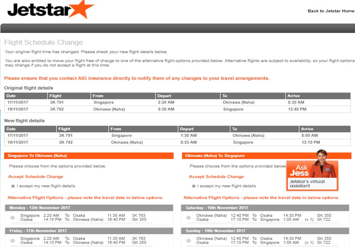
Task: Click the left Alternative Flight Options note
Action: pos(85,198)
